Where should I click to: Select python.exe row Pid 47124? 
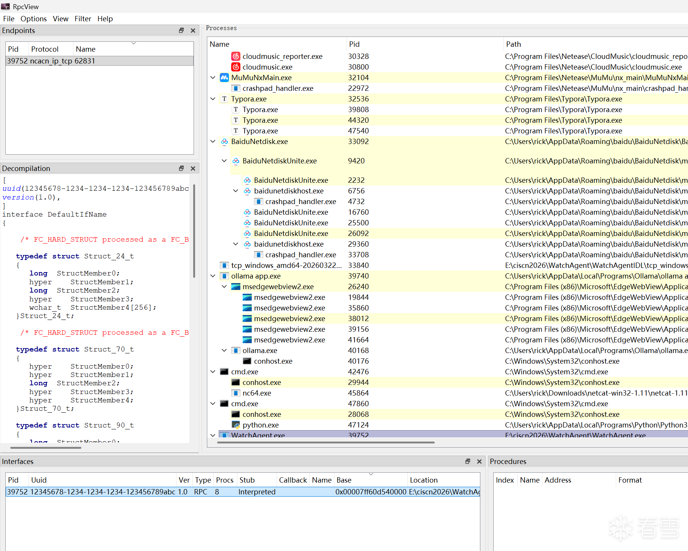click(453, 425)
